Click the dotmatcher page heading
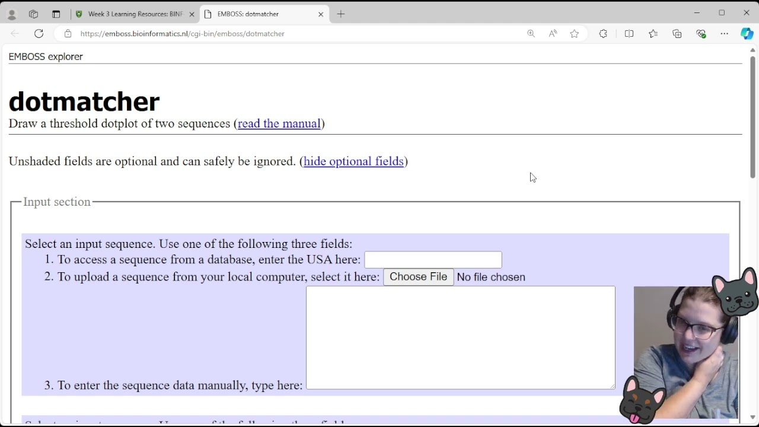 [x=84, y=101]
